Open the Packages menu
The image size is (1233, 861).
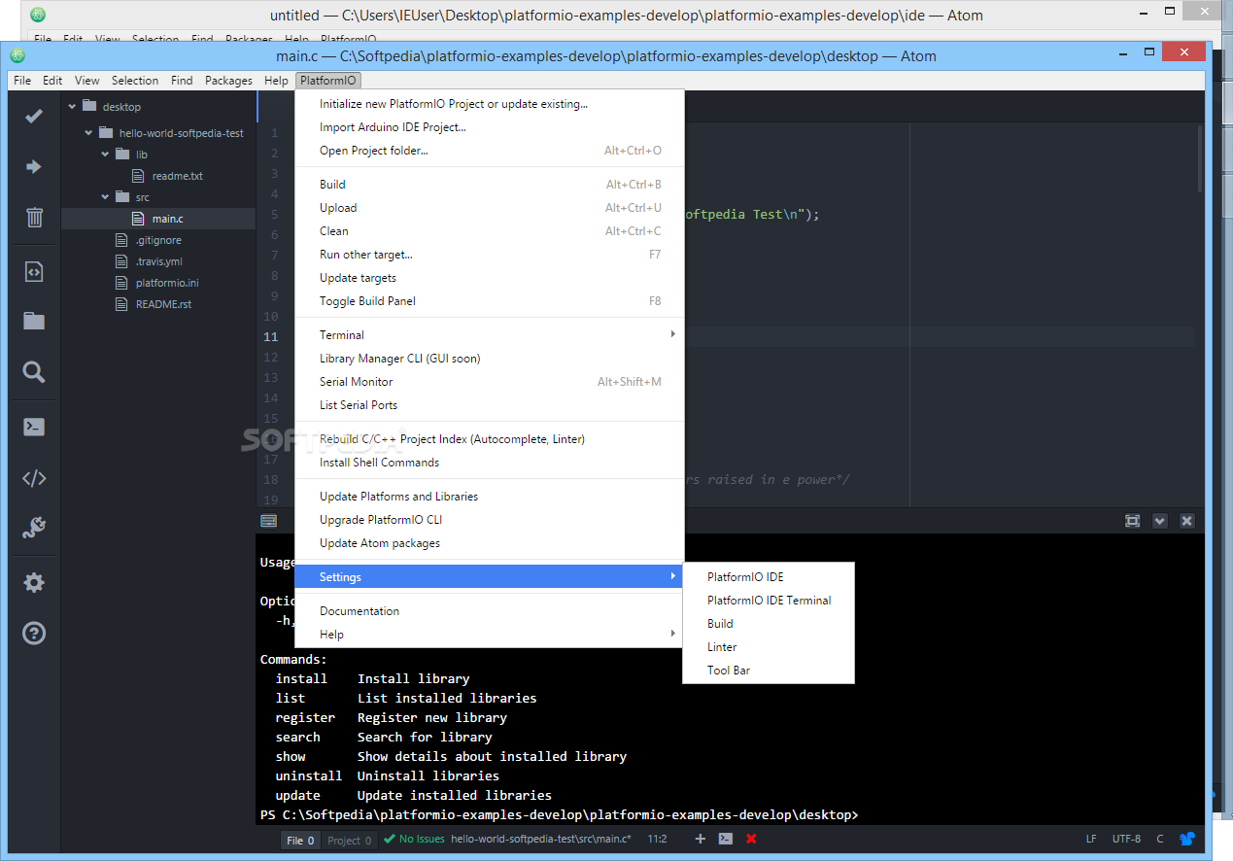pyautogui.click(x=228, y=81)
